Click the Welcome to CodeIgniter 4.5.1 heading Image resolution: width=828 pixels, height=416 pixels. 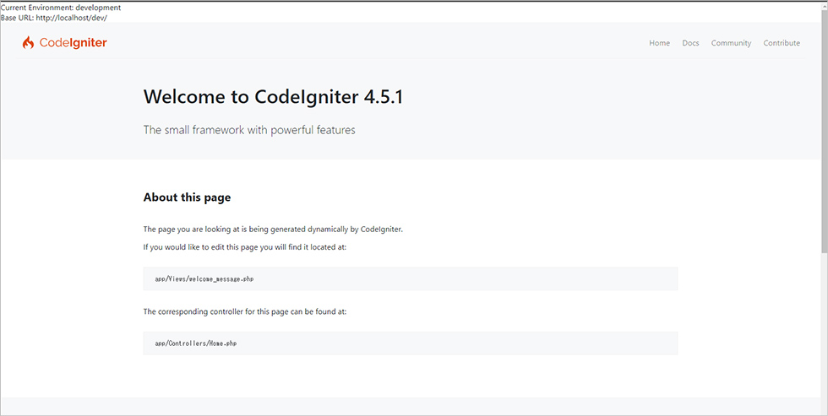273,97
